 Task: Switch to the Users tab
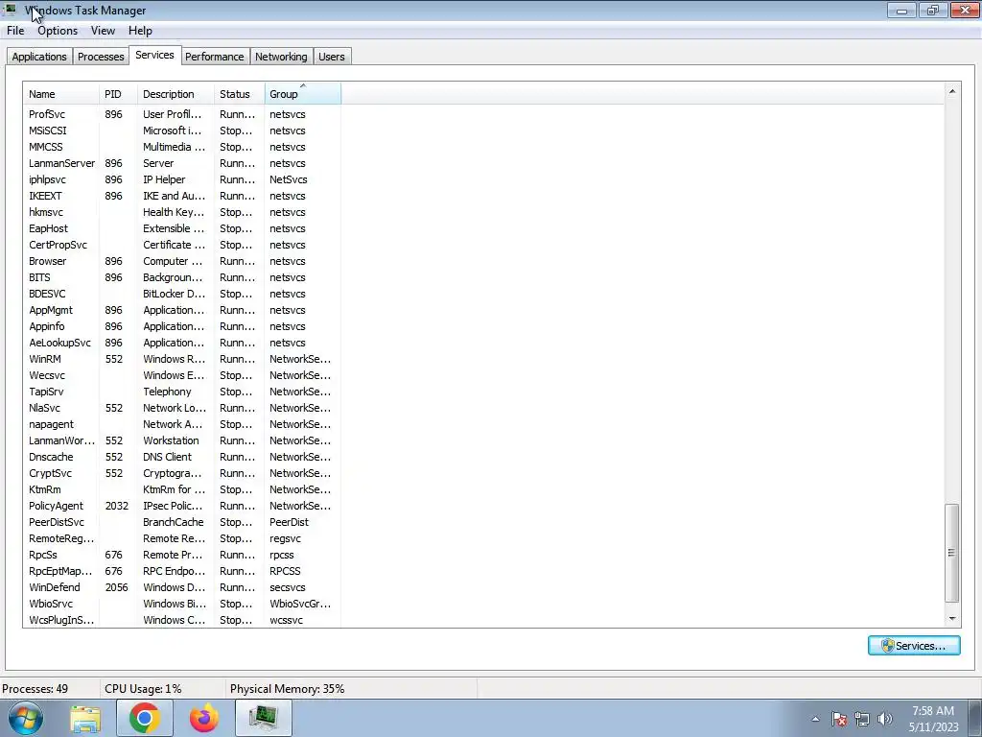(332, 57)
